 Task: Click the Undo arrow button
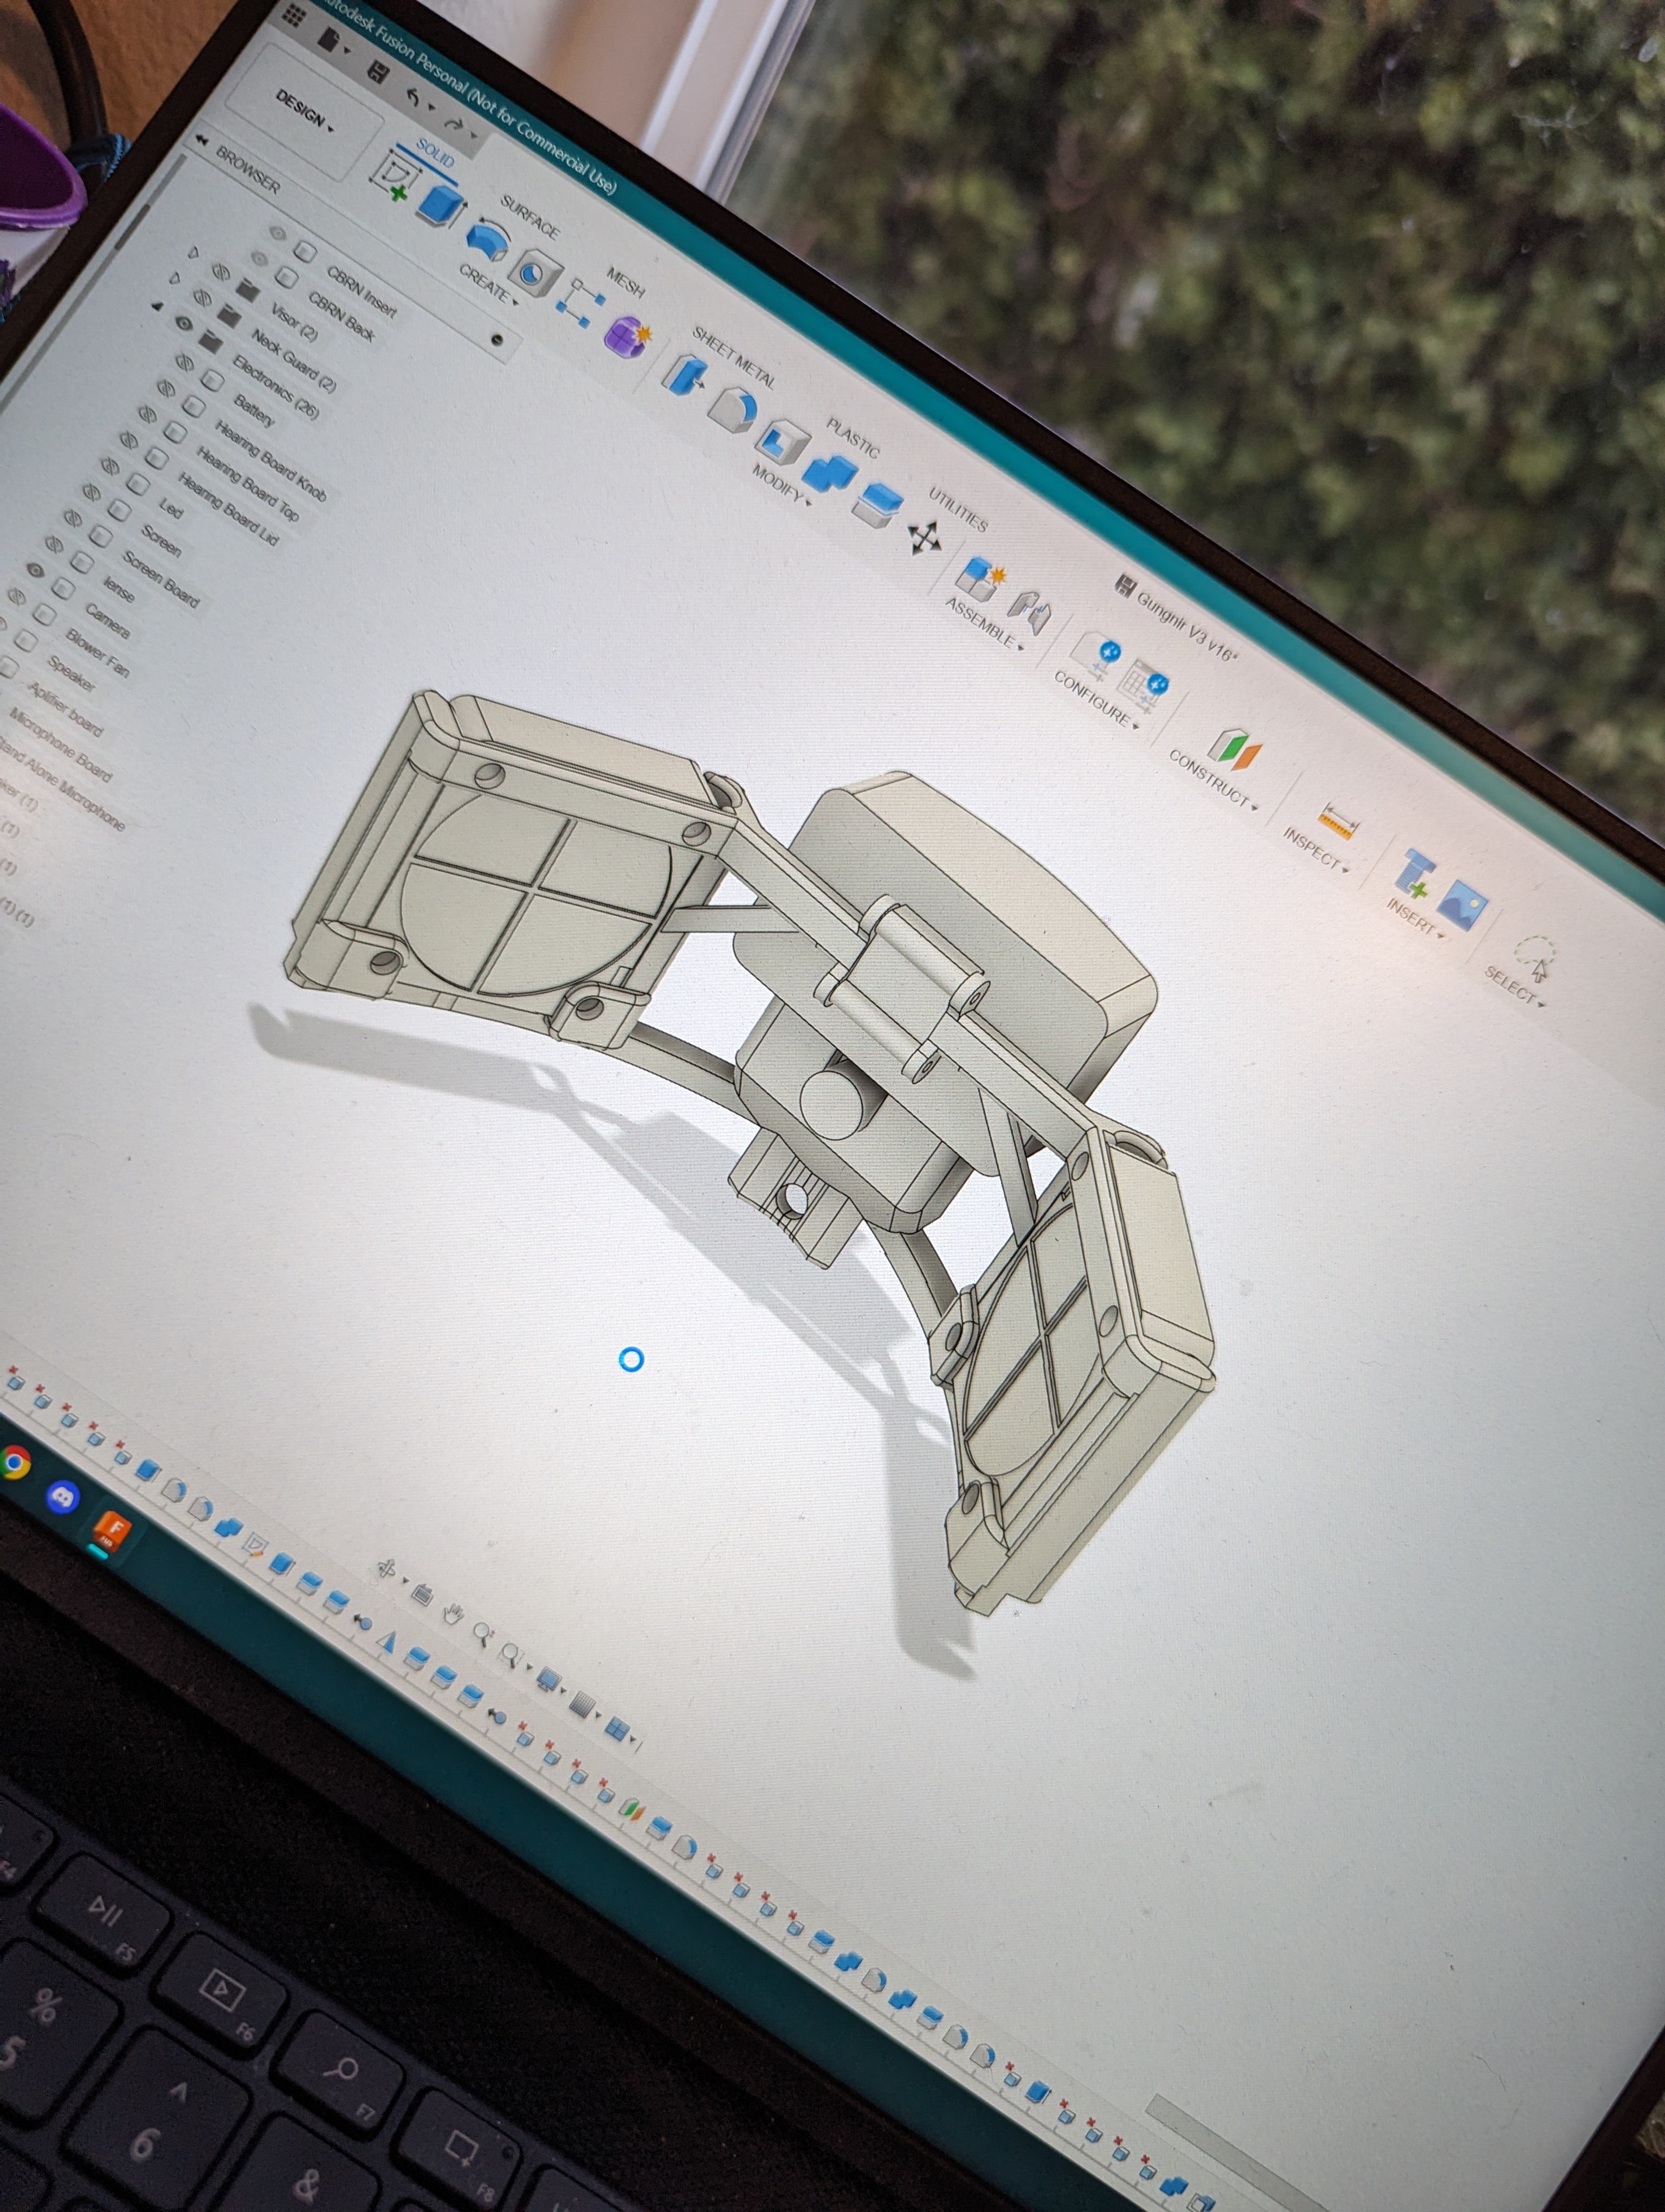tap(414, 97)
